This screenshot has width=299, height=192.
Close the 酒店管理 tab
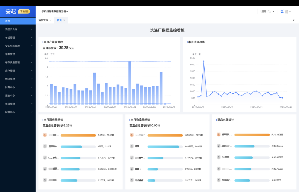pyautogui.click(x=51, y=20)
